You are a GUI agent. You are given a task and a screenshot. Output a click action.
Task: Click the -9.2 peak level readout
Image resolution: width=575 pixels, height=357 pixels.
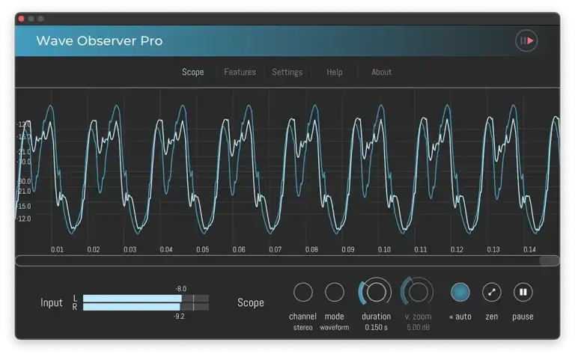point(179,317)
